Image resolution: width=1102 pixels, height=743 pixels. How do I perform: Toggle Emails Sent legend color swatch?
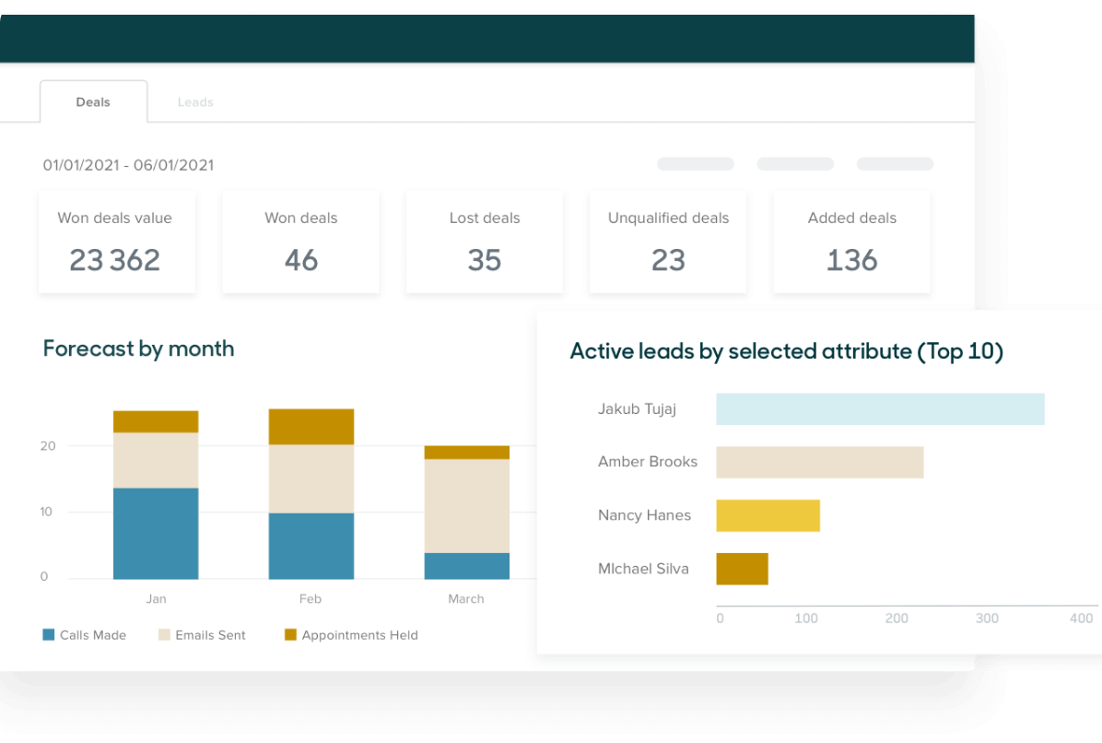point(164,635)
